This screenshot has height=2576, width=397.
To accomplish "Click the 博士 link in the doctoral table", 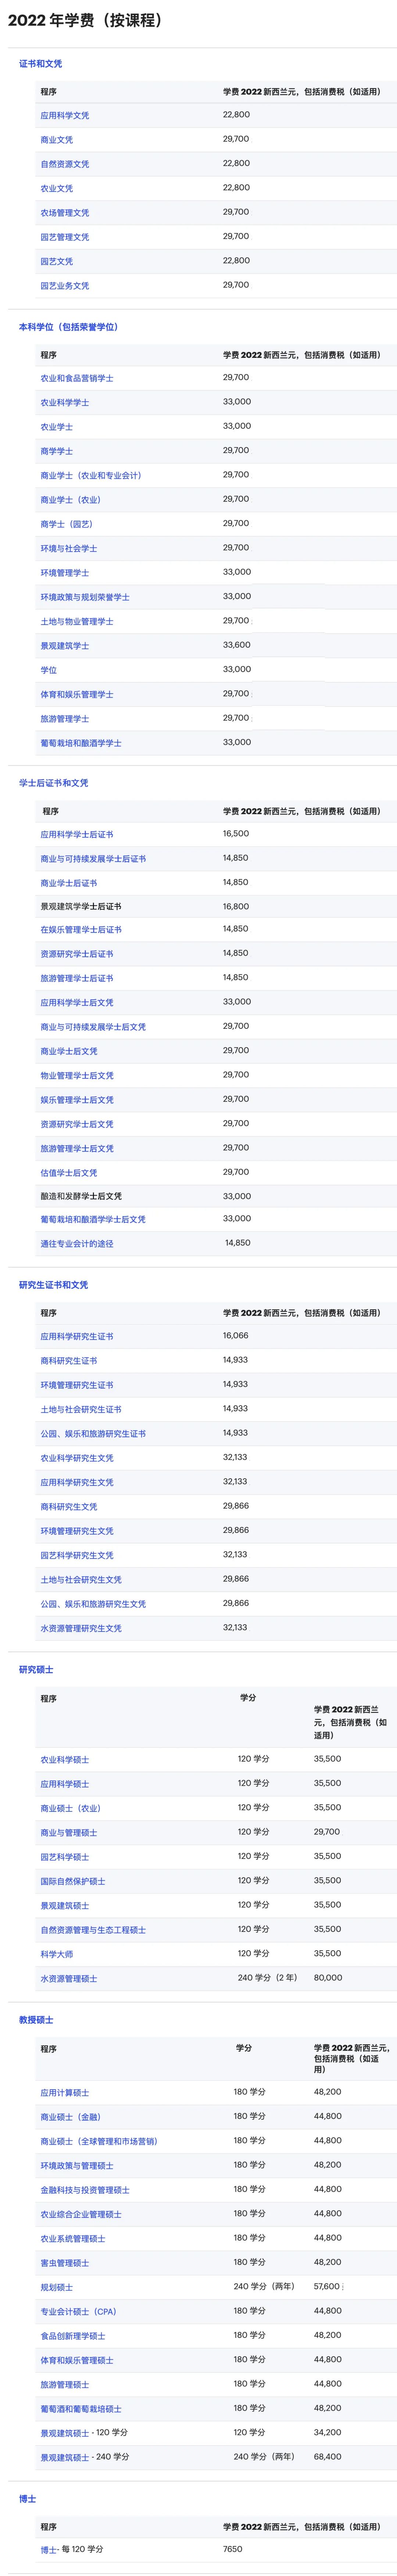I will (48, 2550).
